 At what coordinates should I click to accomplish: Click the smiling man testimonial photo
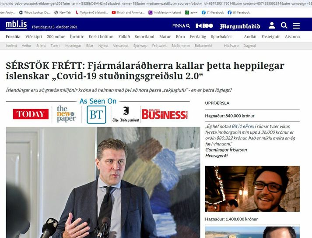coord(252,189)
